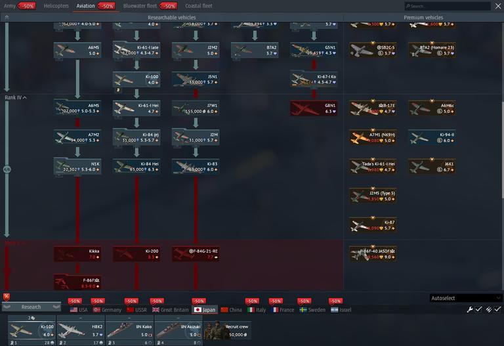Select the premium Ki-87 aircraft
The height and width of the screenshot is (346, 504).
point(373,225)
